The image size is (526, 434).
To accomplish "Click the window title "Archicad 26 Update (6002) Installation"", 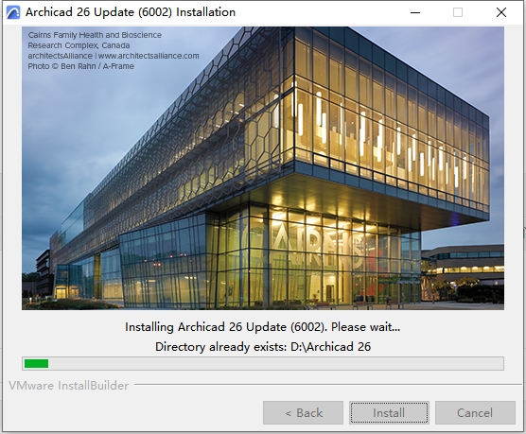I will tap(131, 12).
